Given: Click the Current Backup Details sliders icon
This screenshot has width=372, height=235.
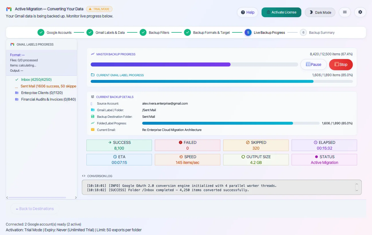Looking at the screenshot, I should coord(92,97).
